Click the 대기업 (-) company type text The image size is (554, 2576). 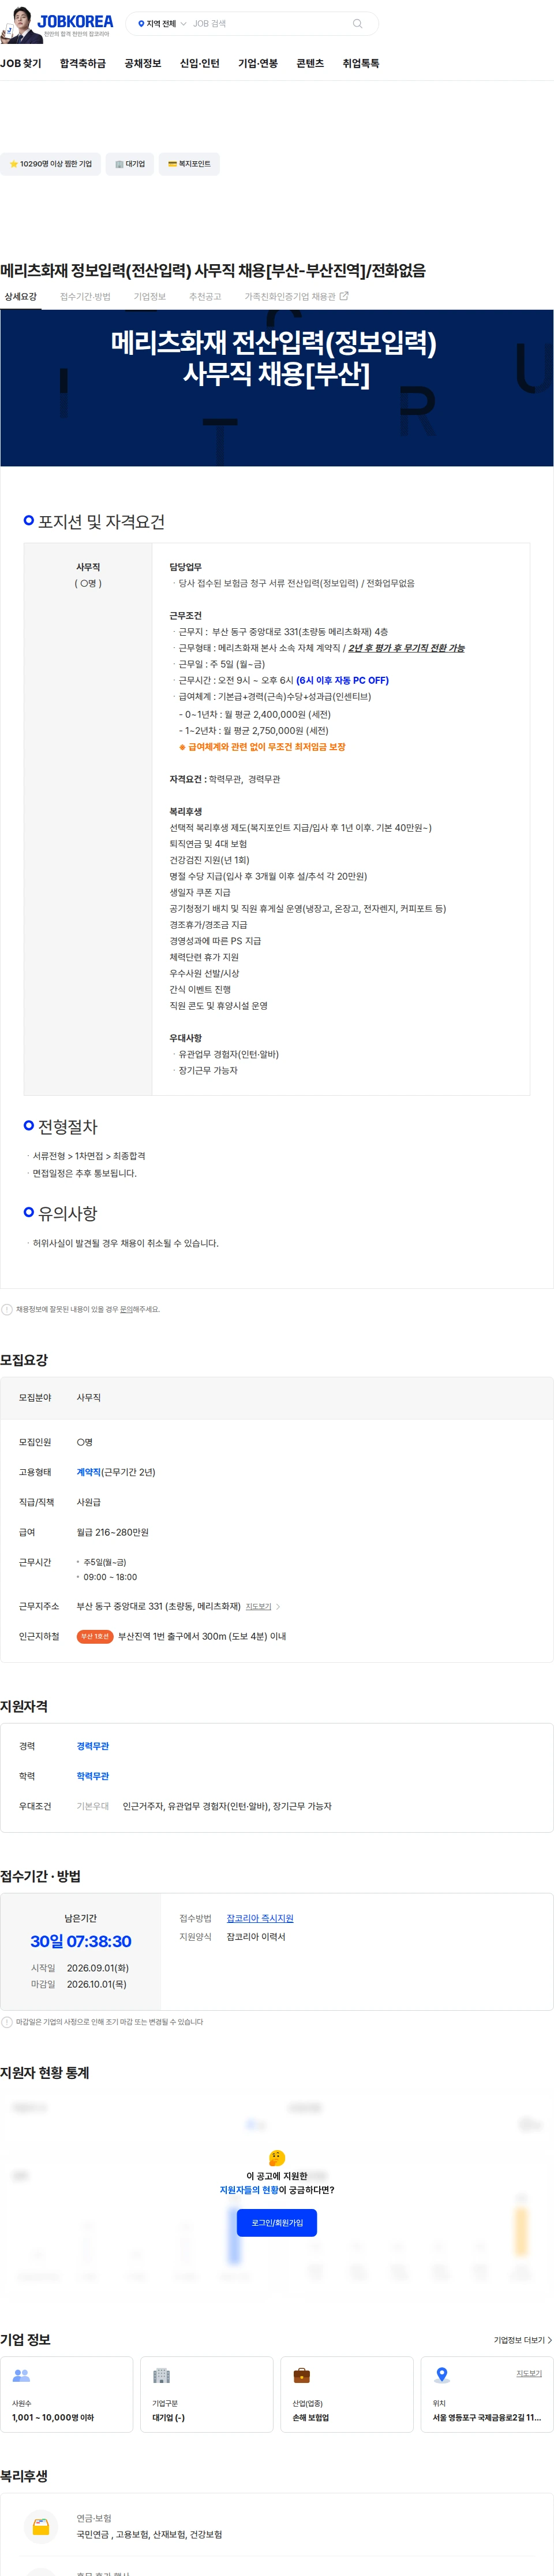pyautogui.click(x=169, y=2417)
